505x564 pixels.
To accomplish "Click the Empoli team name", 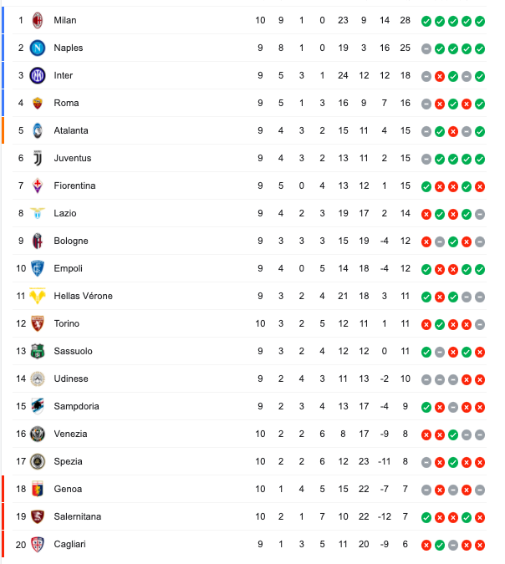I will point(69,268).
